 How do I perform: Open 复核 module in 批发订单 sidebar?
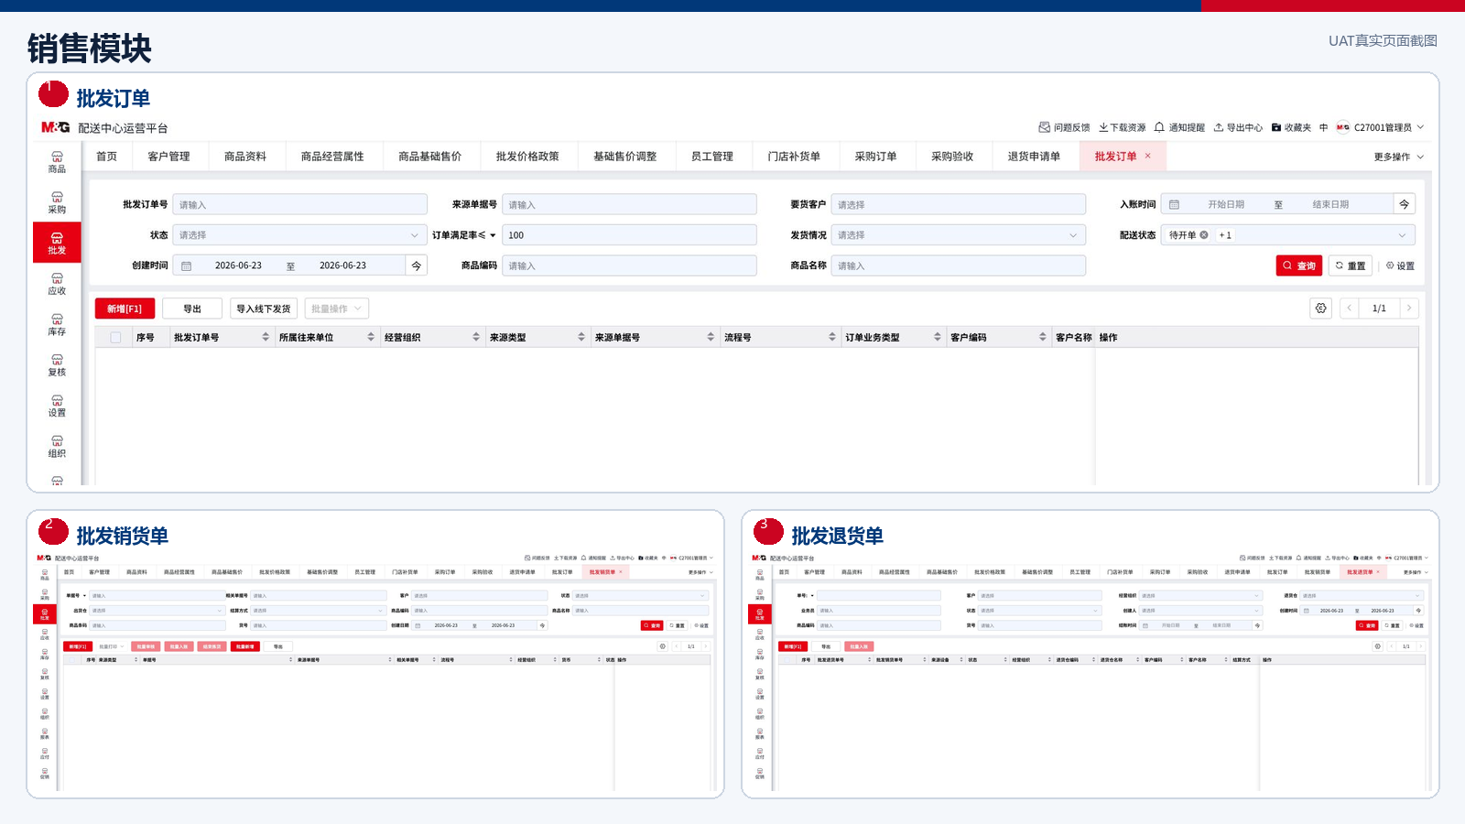(x=57, y=364)
